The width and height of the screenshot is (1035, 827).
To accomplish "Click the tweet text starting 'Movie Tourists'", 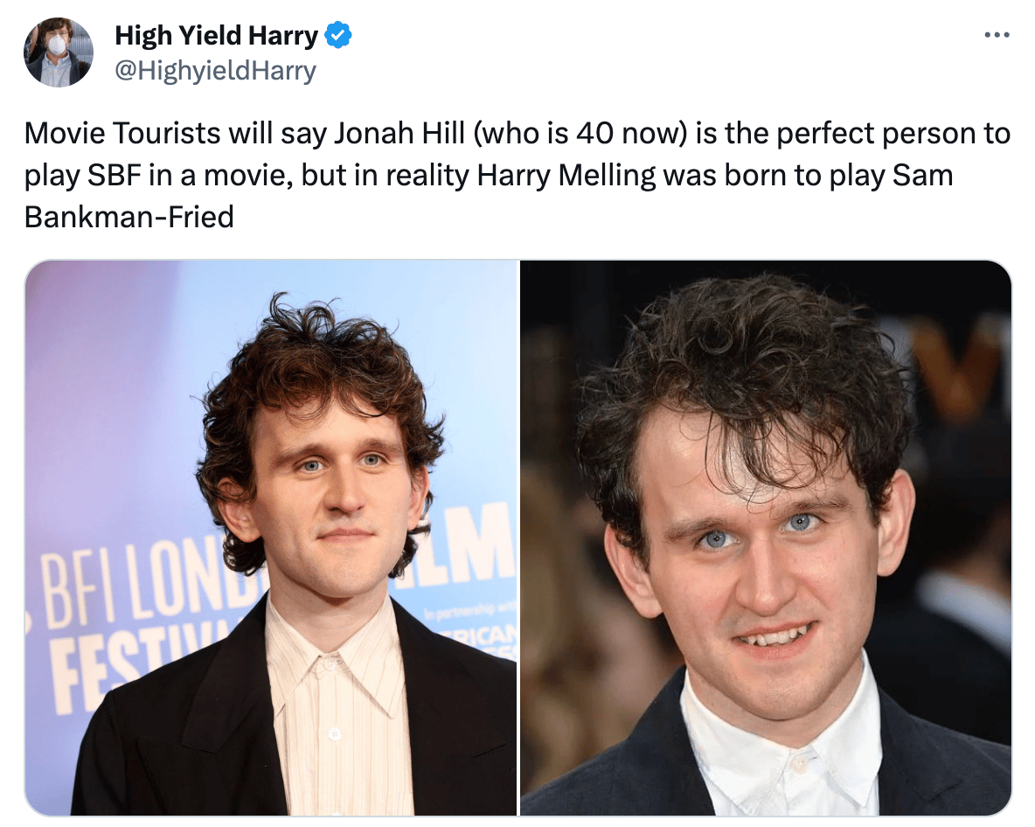I will click(517, 175).
